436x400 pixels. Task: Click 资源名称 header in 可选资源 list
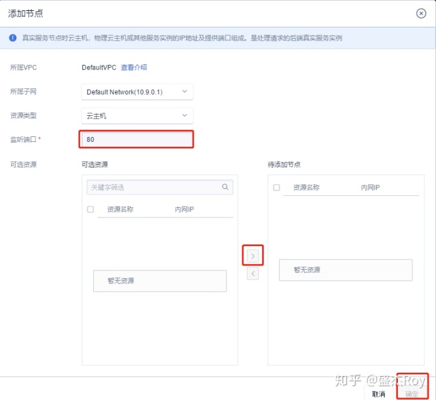pos(120,209)
